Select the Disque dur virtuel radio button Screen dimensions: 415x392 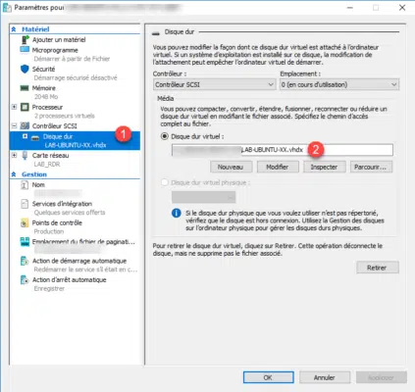pyautogui.click(x=165, y=136)
